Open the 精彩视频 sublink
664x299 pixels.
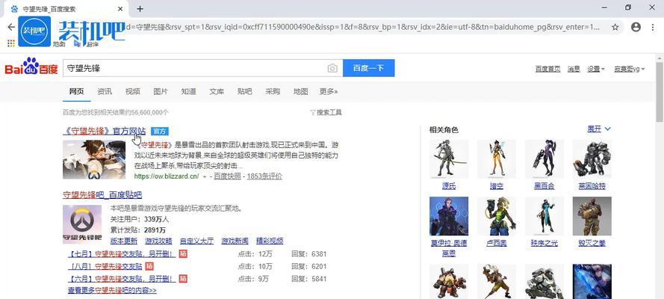(270, 241)
